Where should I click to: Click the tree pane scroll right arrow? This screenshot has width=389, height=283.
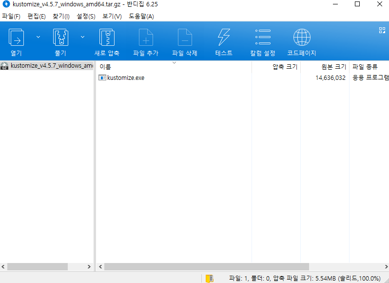click(x=89, y=267)
